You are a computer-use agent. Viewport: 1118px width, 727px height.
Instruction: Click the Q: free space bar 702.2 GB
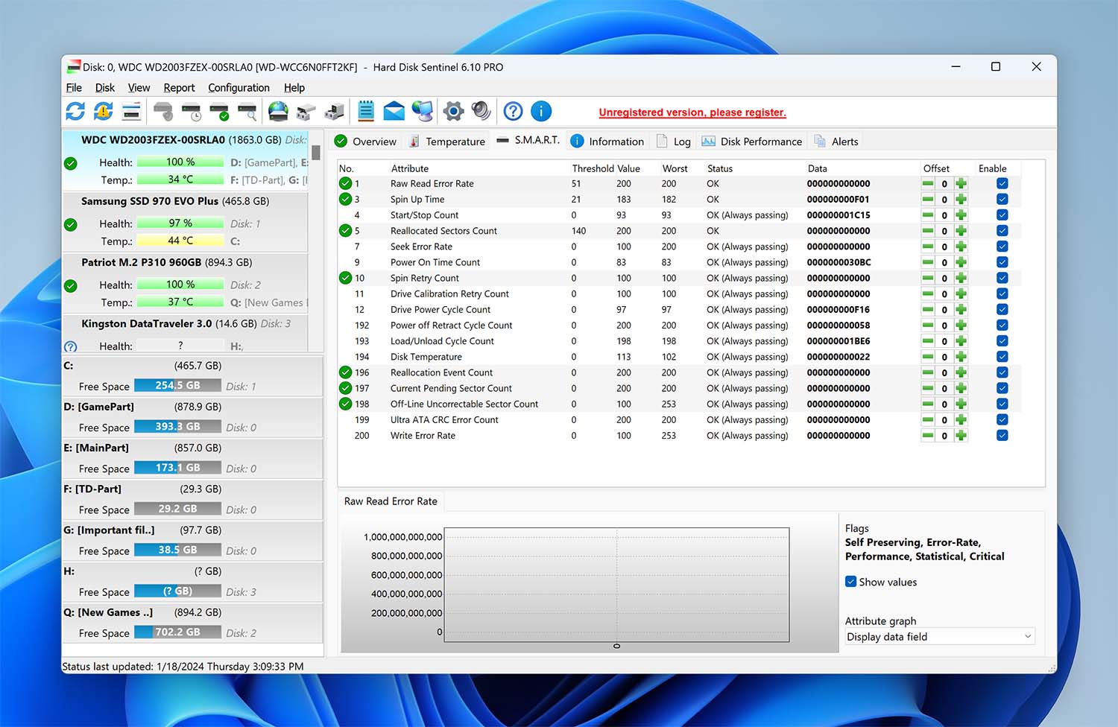pyautogui.click(x=177, y=632)
